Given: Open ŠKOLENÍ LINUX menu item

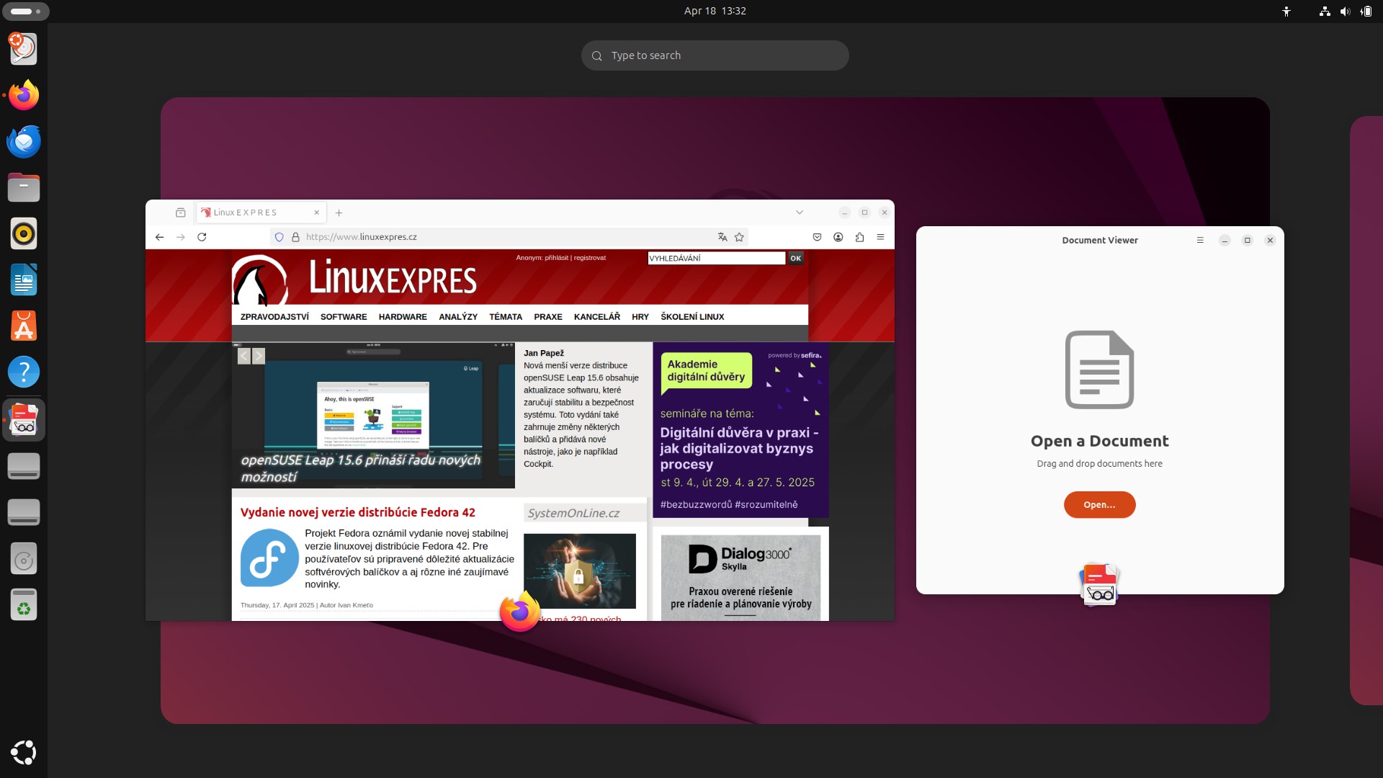Looking at the screenshot, I should point(692,317).
